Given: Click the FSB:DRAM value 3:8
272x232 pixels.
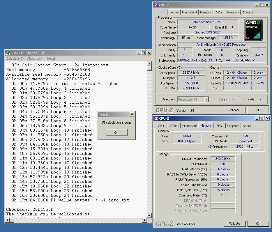Looking at the screenshot, I should click(223, 164).
